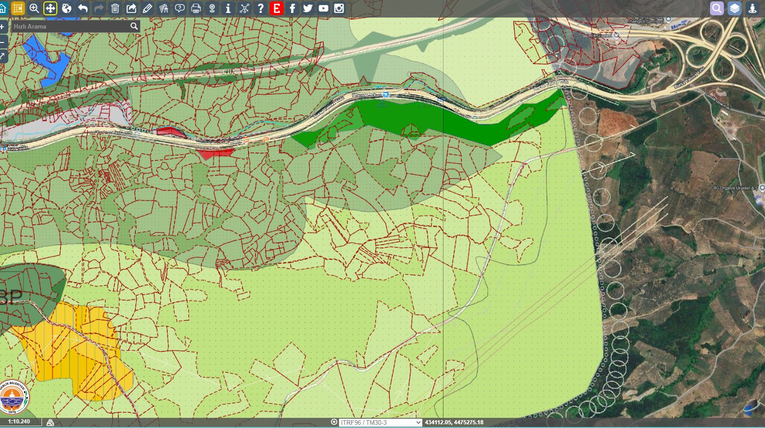Open the share/export tool
Viewport: 765px width, 428px height.
[131, 8]
